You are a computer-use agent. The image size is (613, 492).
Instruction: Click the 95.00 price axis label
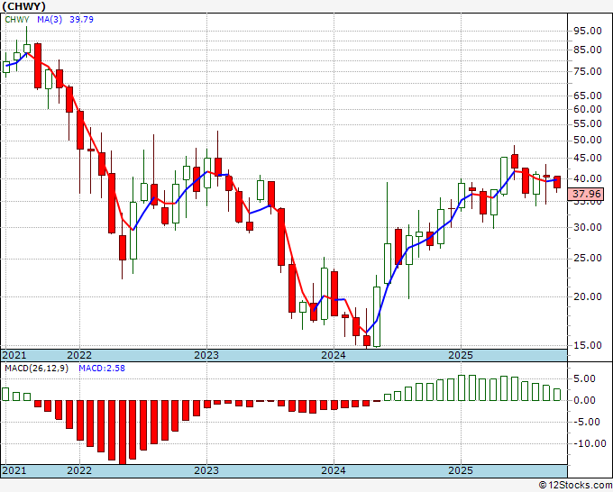tap(587, 31)
